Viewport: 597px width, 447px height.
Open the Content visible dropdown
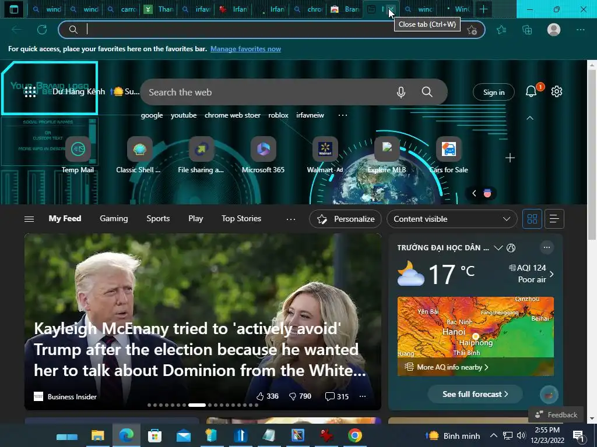[452, 219]
